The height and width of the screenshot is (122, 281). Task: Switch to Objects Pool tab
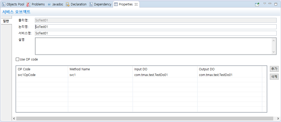pos(13,4)
